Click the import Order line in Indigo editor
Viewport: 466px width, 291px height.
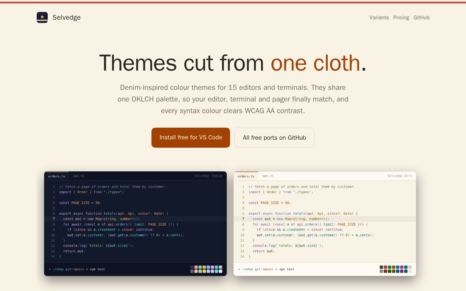pyautogui.click(x=91, y=192)
